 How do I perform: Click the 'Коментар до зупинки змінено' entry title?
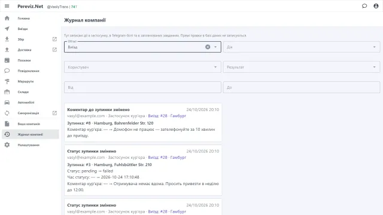click(98, 110)
